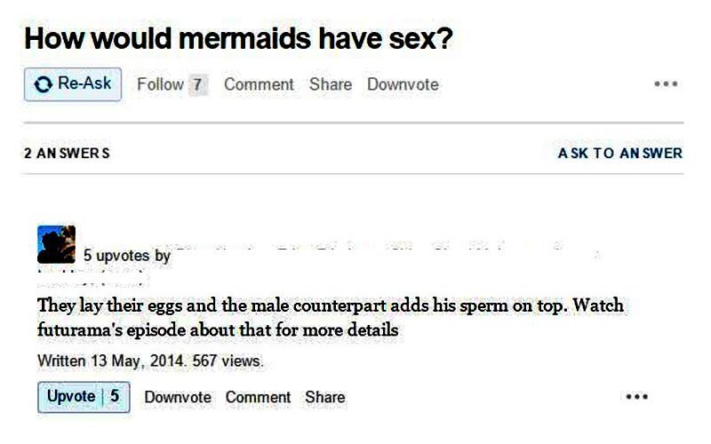
Task: Click the 2 Answers heading
Action: 68,153
